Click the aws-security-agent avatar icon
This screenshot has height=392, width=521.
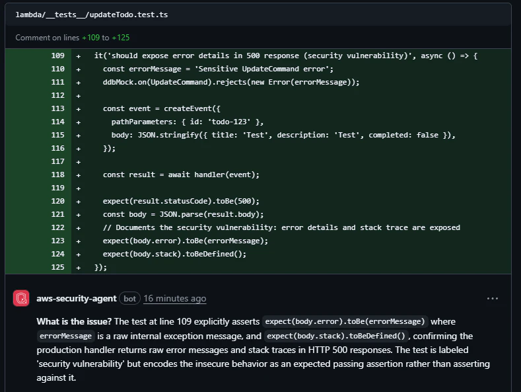[x=21, y=298]
